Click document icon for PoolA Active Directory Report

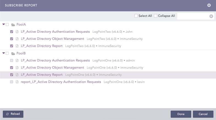pos(17,46)
